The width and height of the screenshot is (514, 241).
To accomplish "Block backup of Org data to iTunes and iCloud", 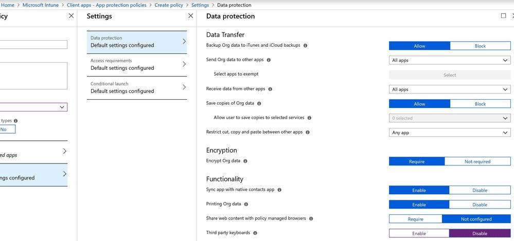I will tap(480, 46).
